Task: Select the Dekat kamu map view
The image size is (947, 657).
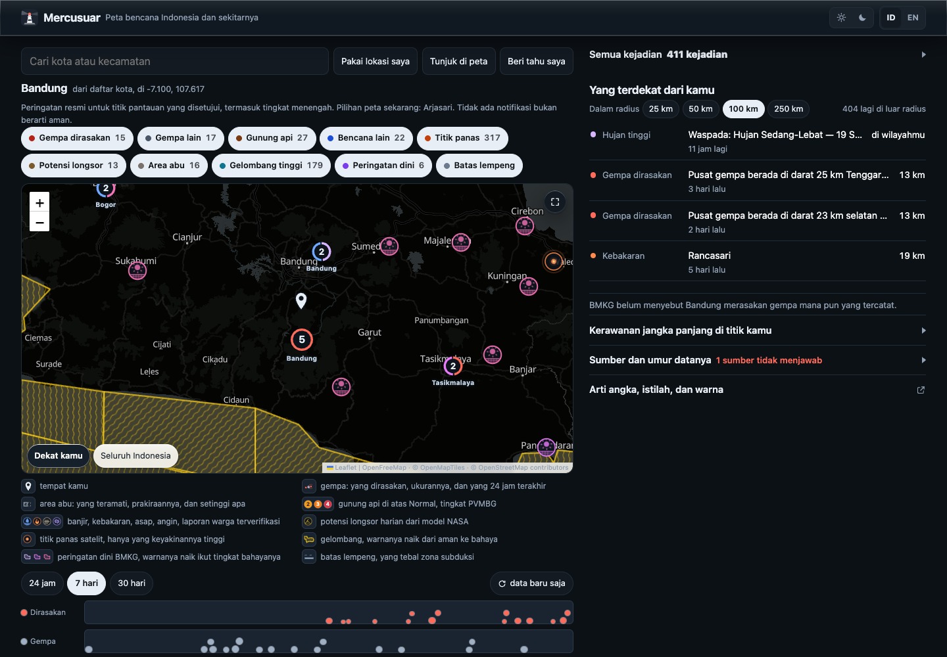Action: click(x=59, y=456)
